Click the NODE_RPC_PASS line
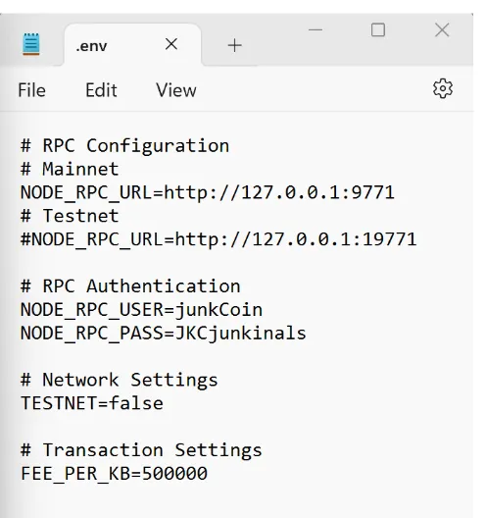The image size is (485, 518). (x=164, y=333)
